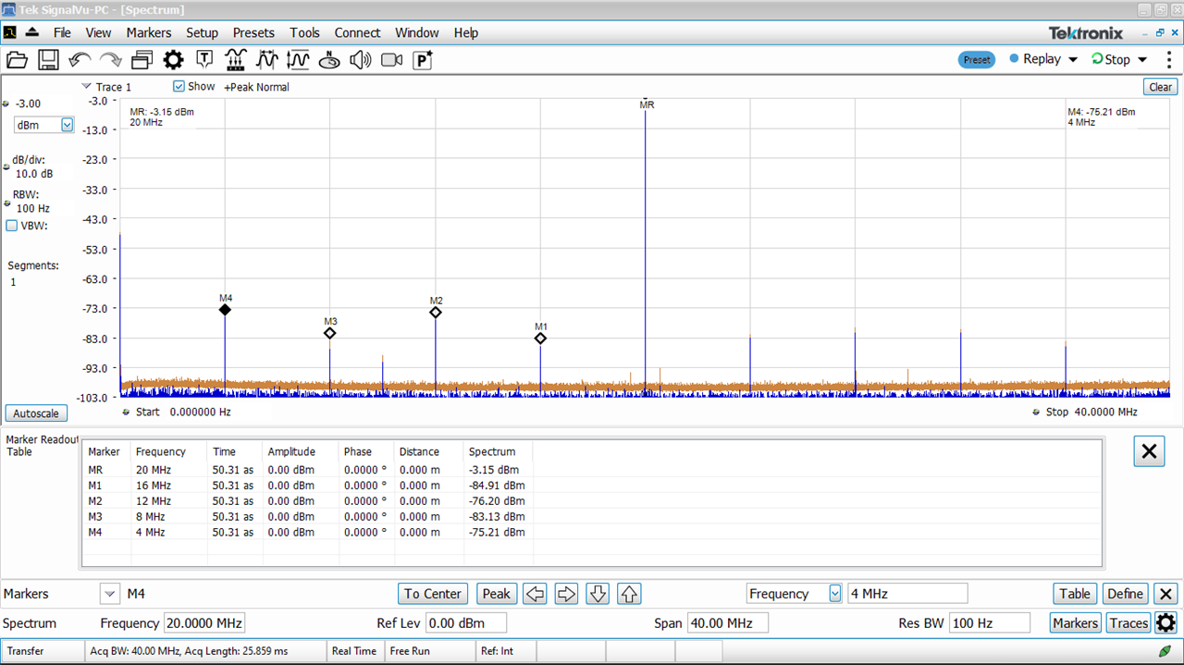Select the M2 marker diamond on the spectrum
The image size is (1184, 665).
tap(436, 313)
